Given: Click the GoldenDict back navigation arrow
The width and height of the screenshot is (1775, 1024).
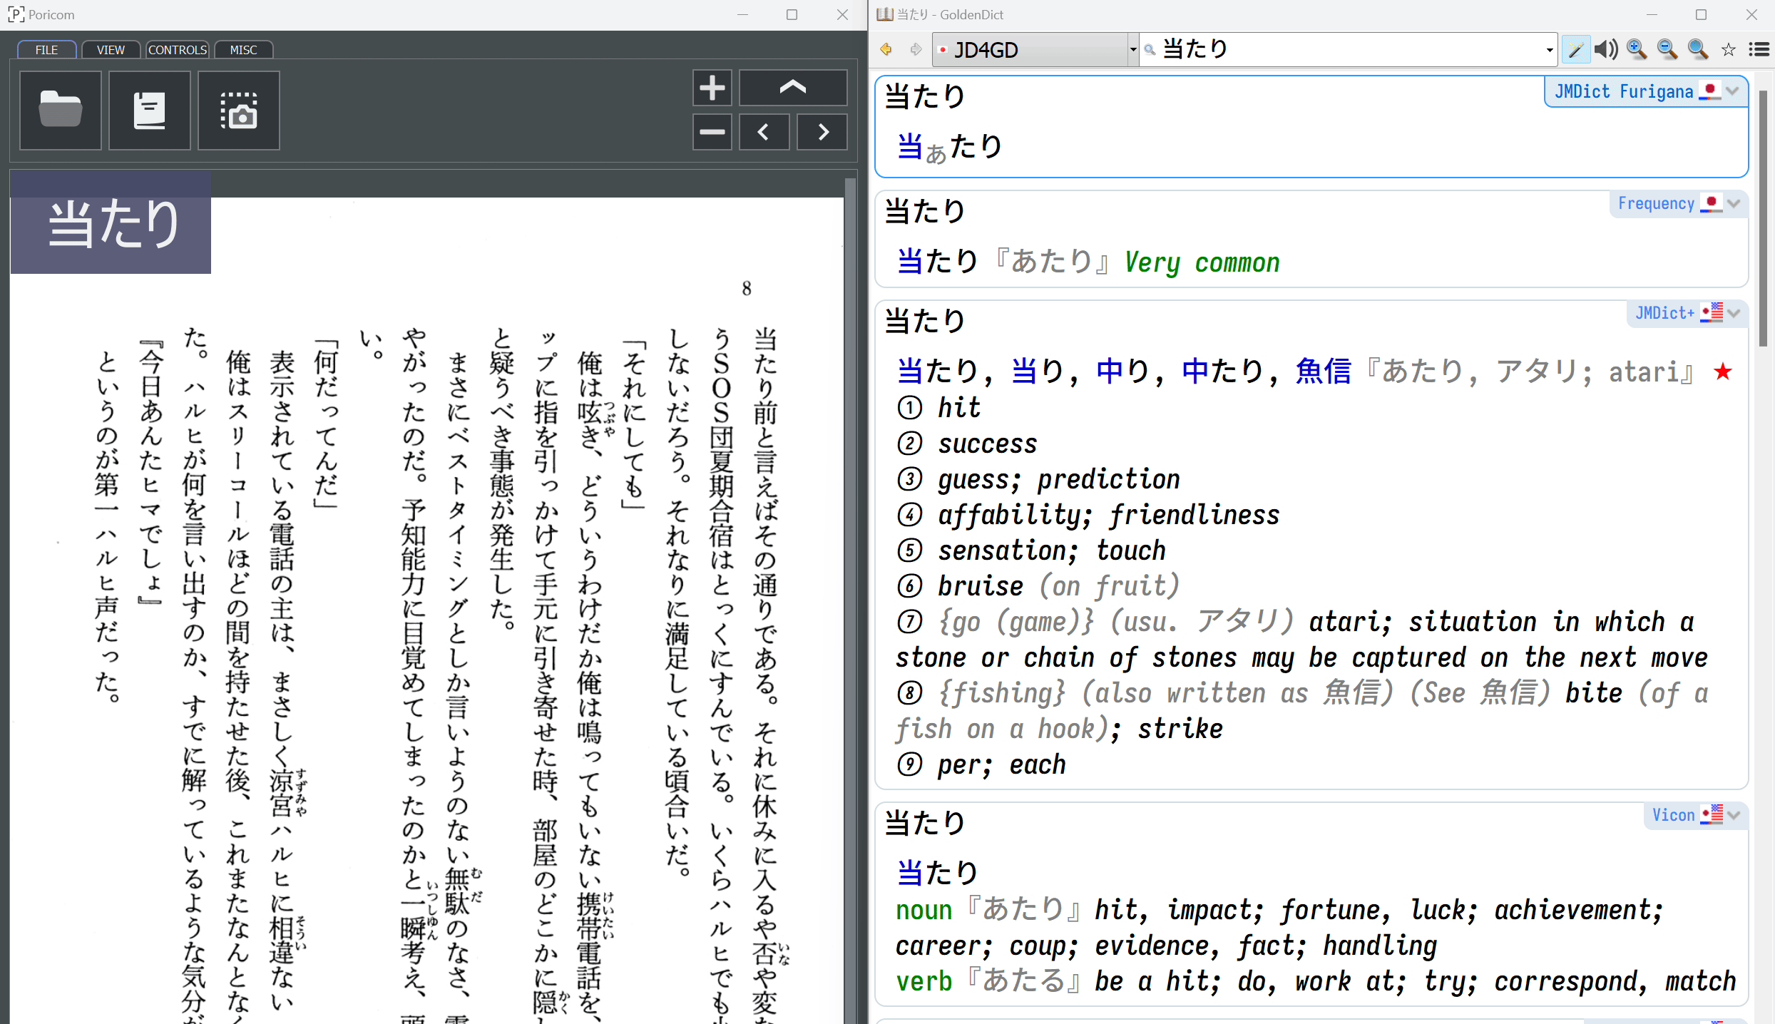Looking at the screenshot, I should point(886,49).
